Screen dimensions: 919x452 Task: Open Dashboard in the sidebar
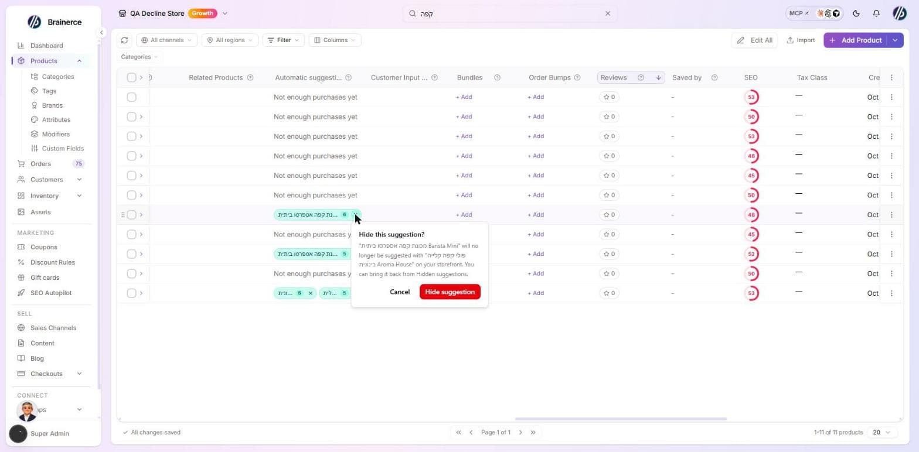47,46
